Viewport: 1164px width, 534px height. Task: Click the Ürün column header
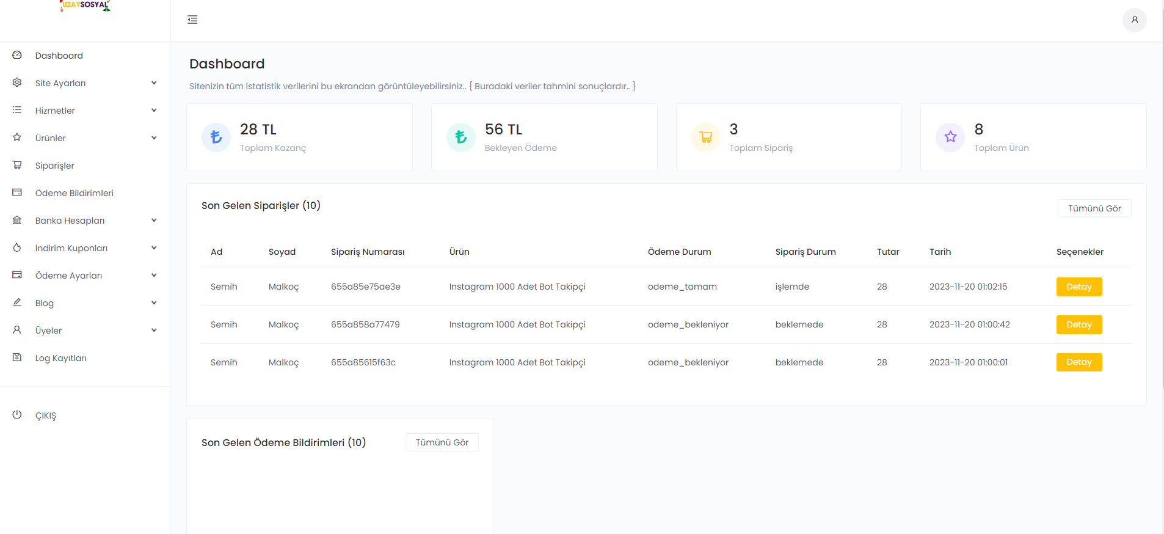[x=459, y=252]
